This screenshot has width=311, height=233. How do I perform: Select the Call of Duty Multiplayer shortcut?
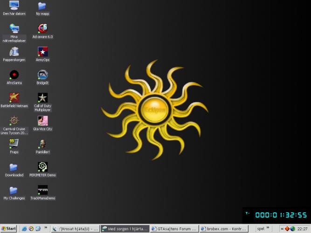tap(42, 97)
